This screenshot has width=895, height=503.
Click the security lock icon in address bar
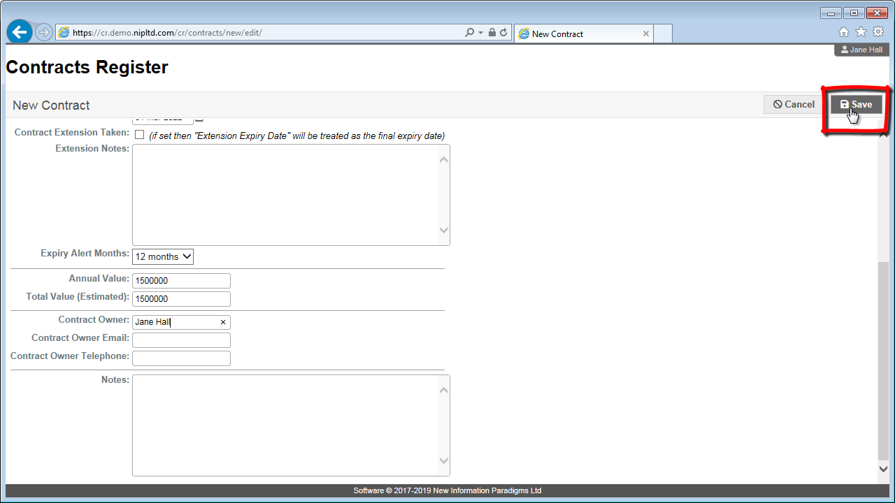tap(492, 33)
